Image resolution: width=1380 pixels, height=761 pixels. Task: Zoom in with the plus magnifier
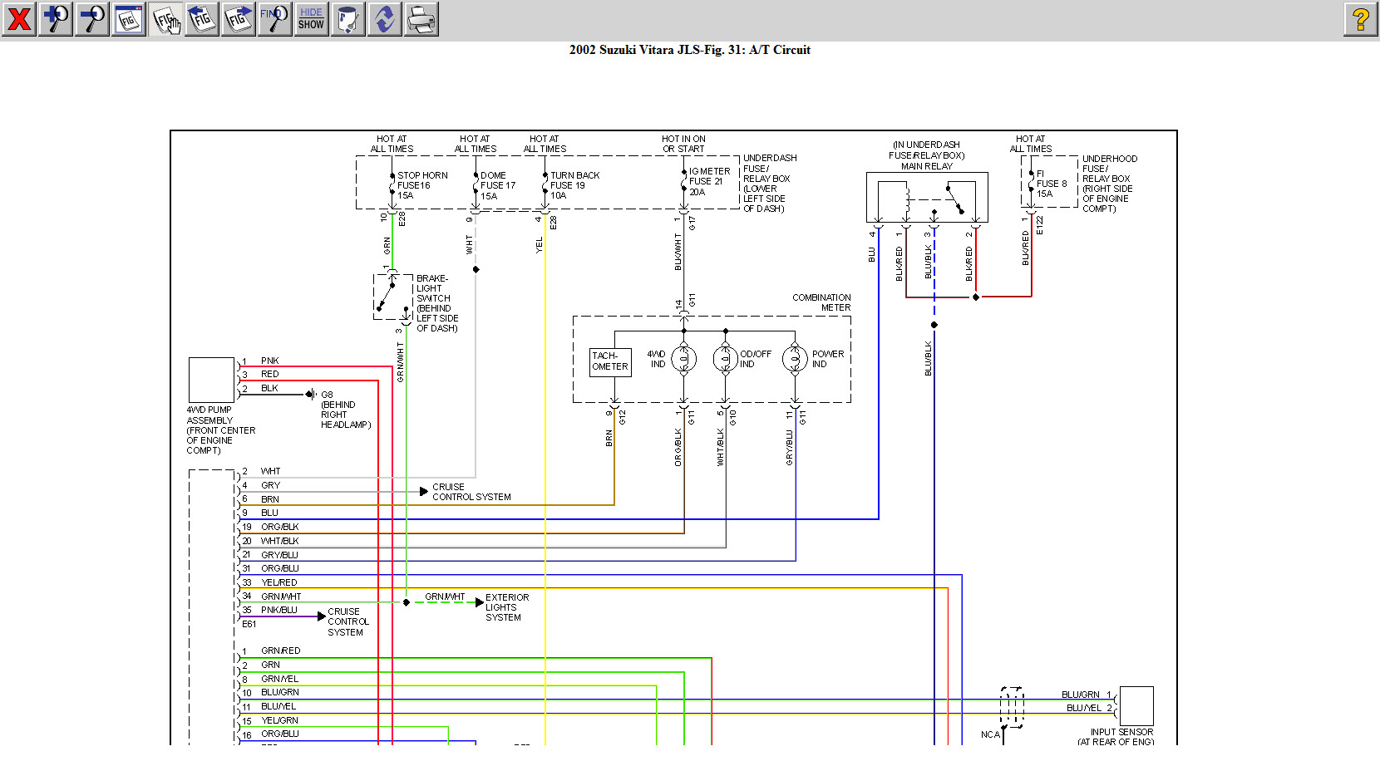pyautogui.click(x=55, y=18)
